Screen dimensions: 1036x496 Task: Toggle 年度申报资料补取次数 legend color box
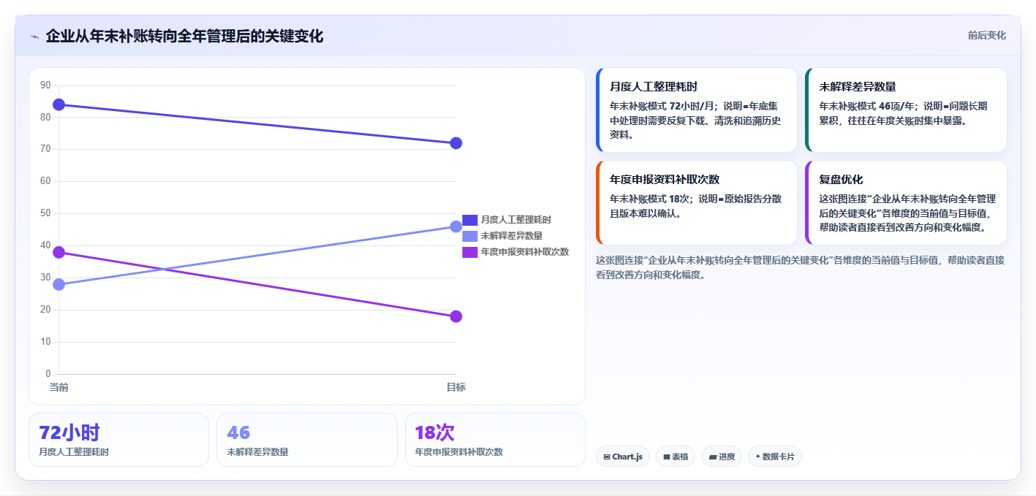470,252
